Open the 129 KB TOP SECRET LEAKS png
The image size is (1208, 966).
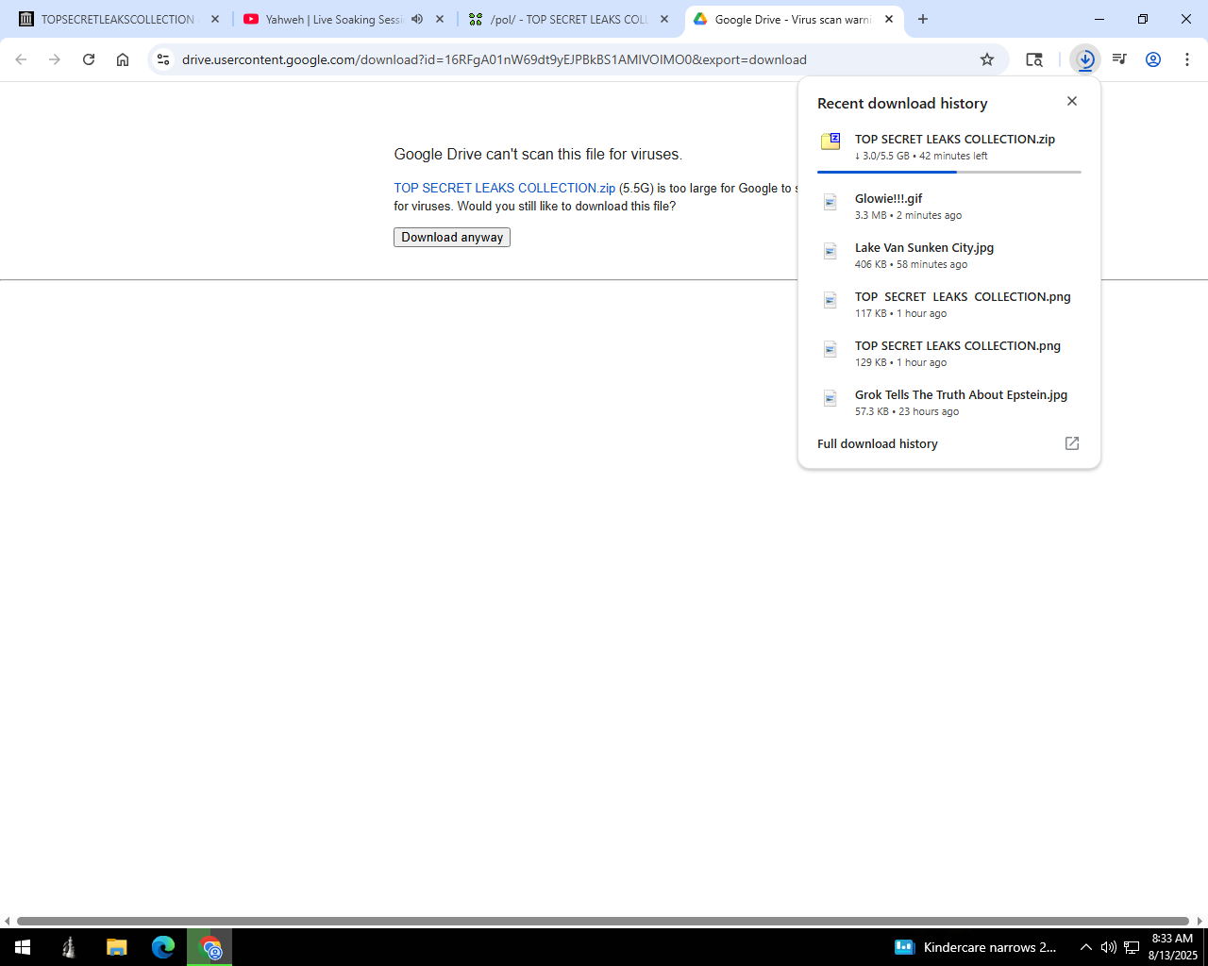949,353
